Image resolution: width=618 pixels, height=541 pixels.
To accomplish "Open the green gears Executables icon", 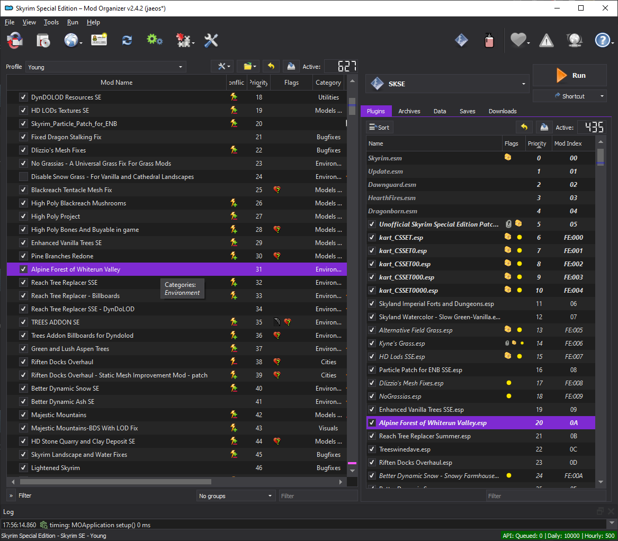I will click(155, 40).
